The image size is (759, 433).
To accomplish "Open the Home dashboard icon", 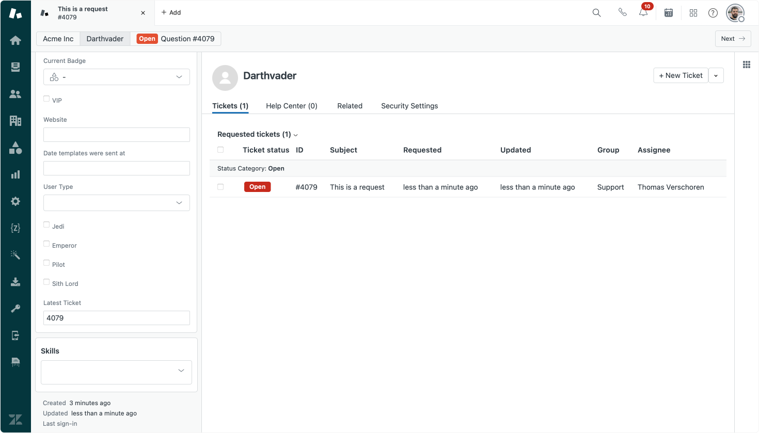I will (15, 40).
